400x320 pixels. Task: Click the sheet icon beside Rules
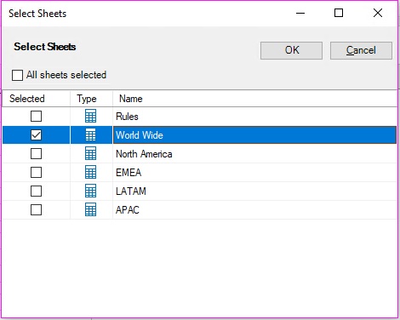(90, 116)
